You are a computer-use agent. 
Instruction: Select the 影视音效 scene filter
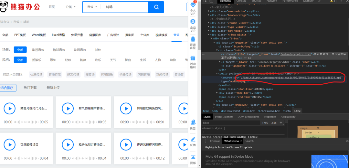coord(38,50)
